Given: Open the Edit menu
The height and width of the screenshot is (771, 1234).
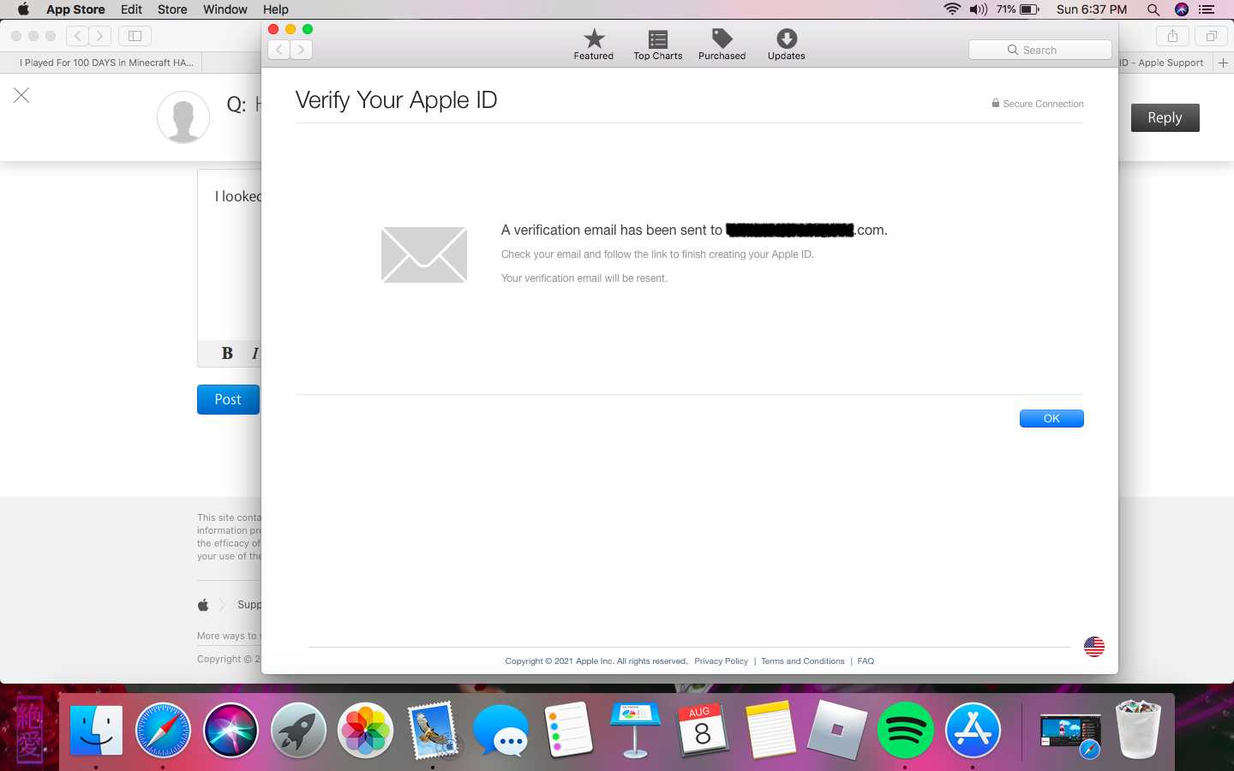Looking at the screenshot, I should (131, 9).
